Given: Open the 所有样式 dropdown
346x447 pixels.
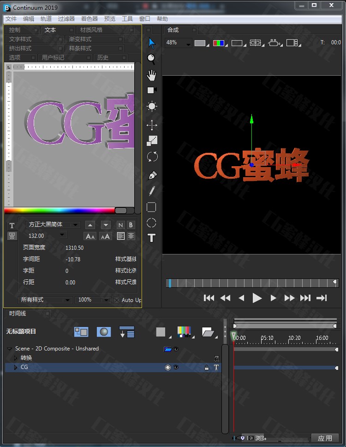Looking at the screenshot, I should click(45, 300).
